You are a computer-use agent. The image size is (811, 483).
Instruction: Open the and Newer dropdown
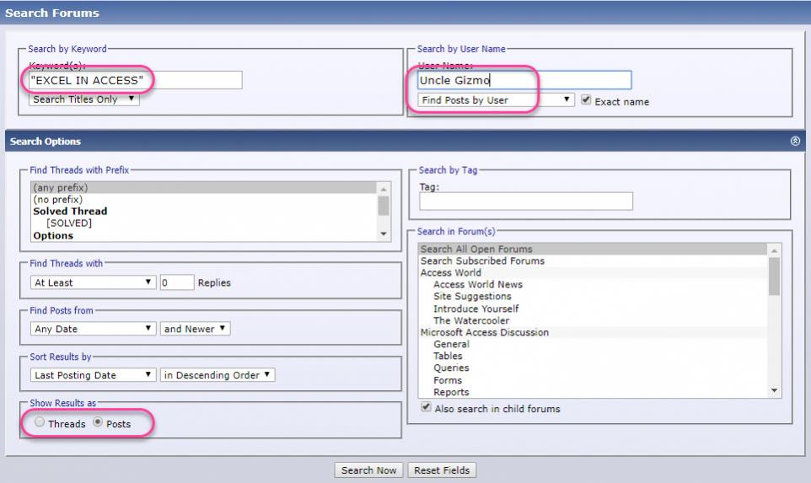point(195,329)
